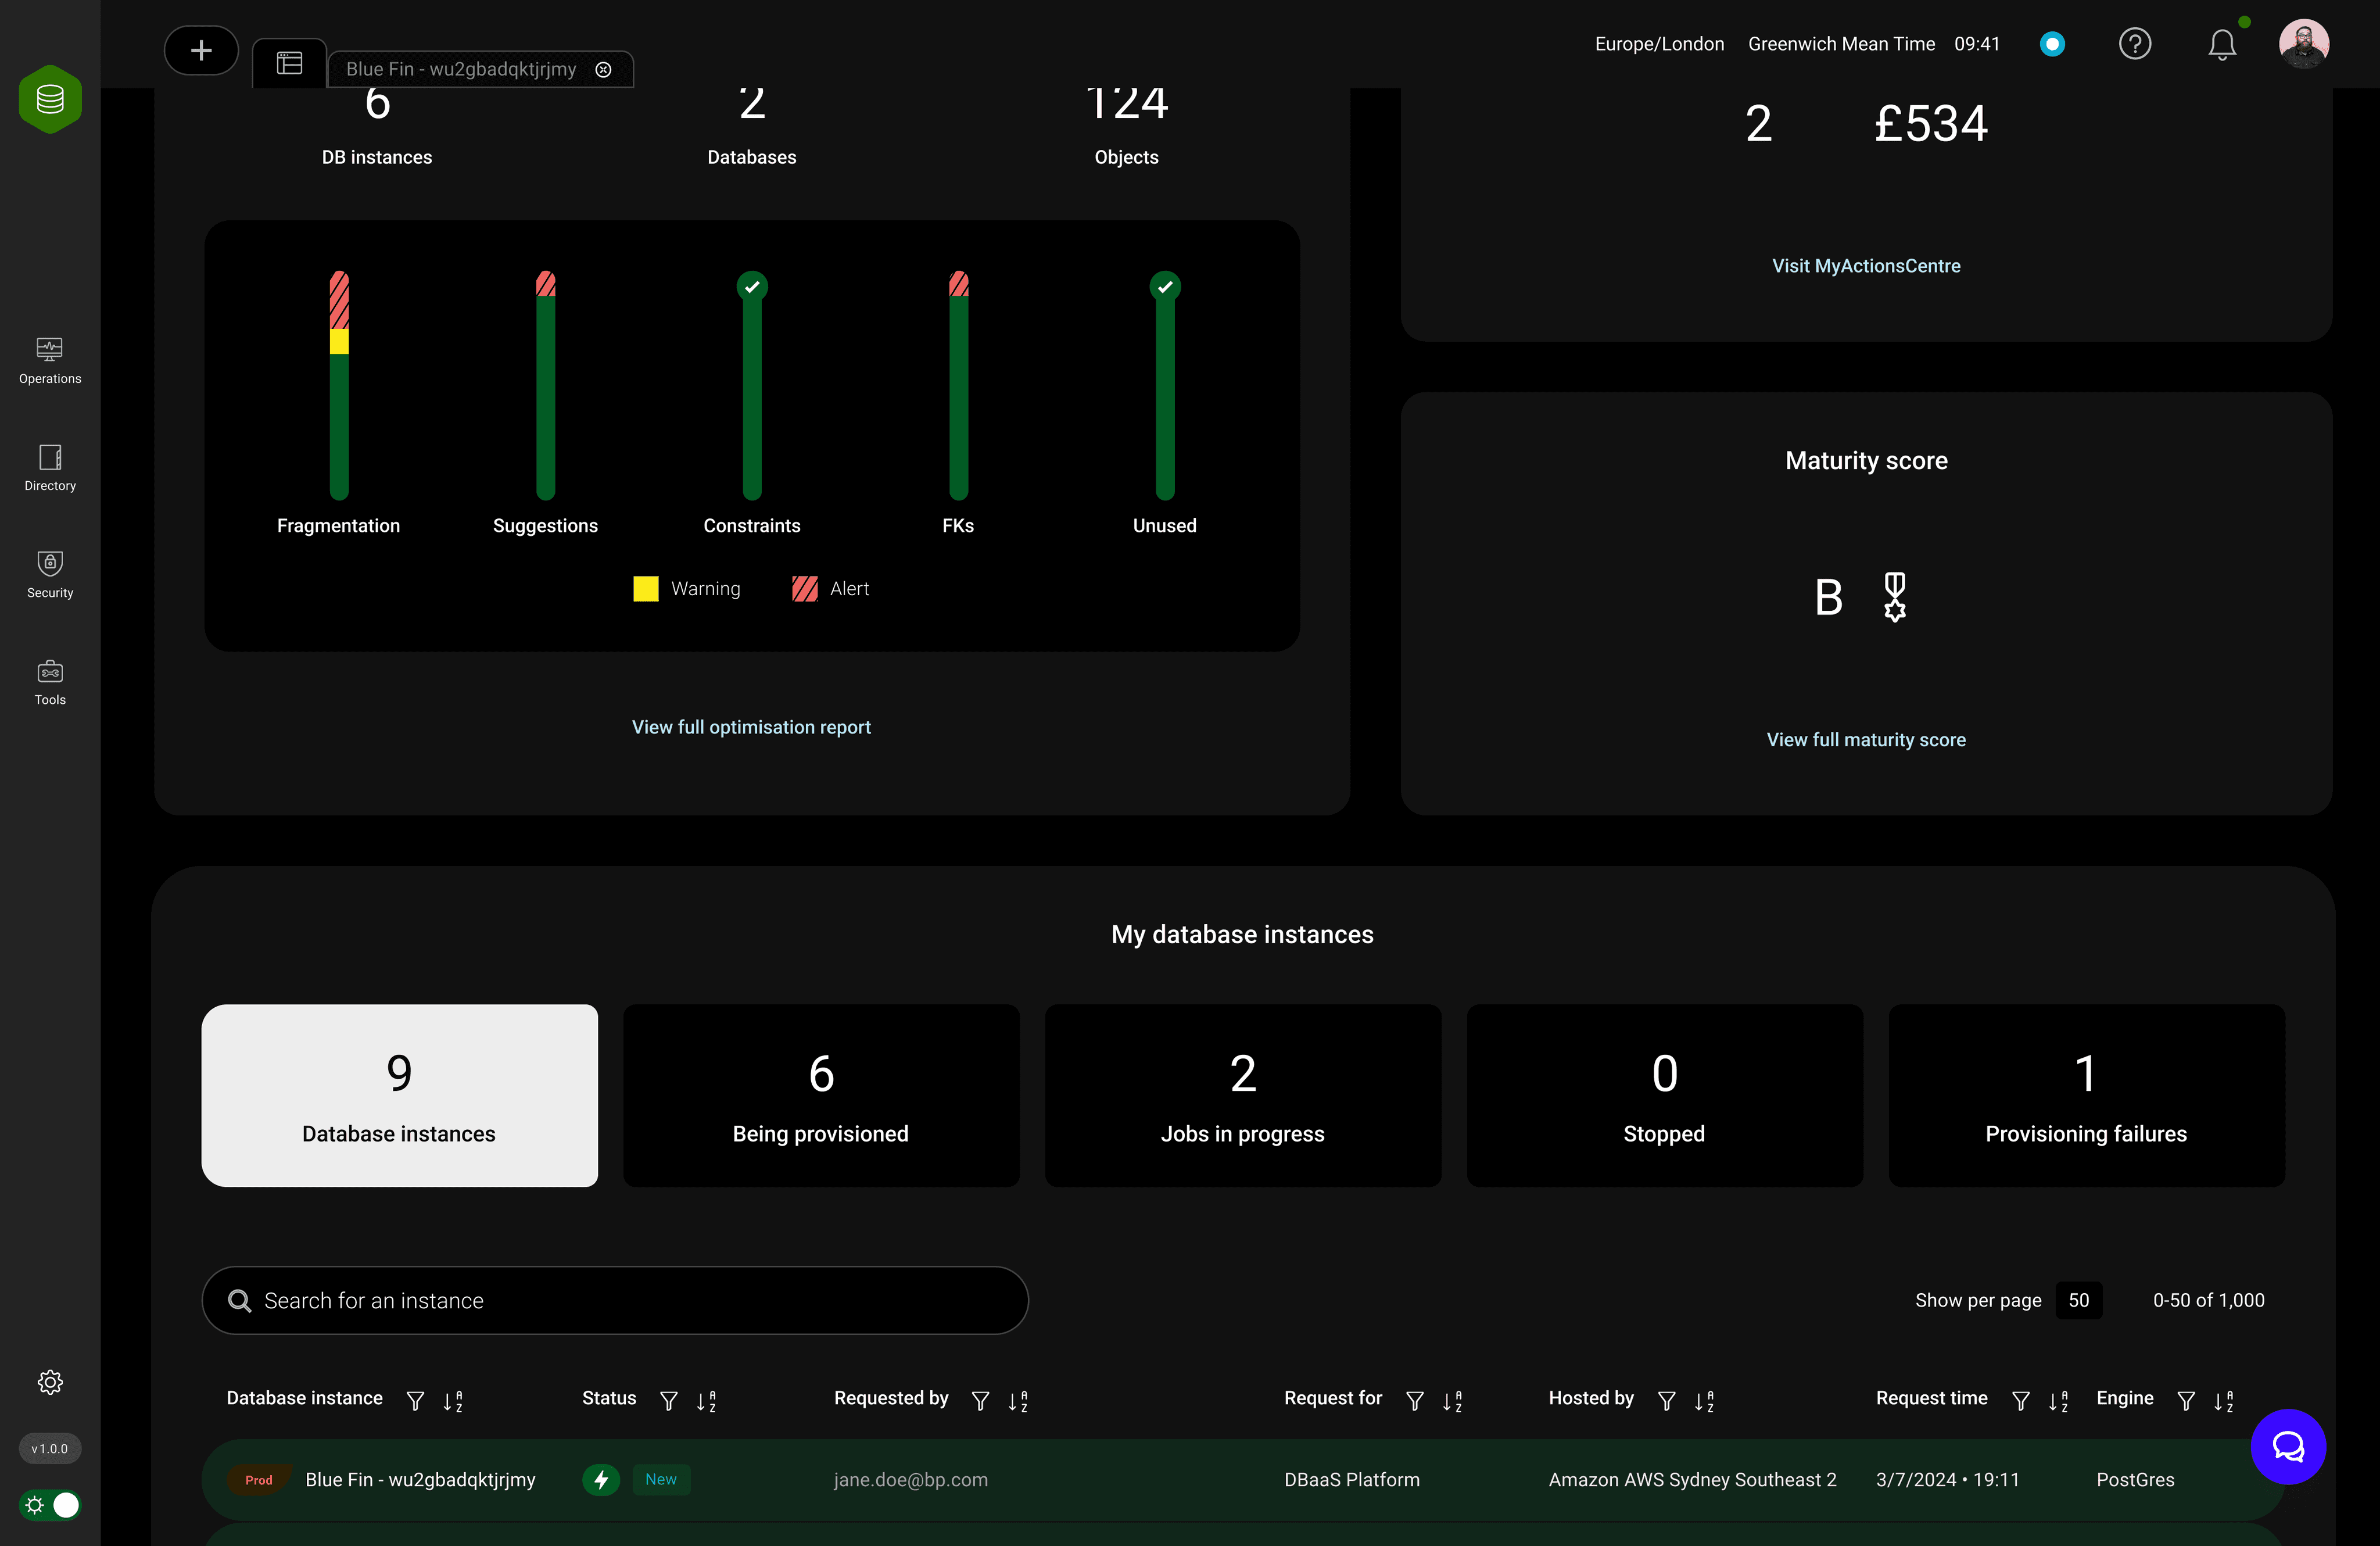2380x1546 pixels.
Task: Click the help question mark icon
Action: point(2134,44)
